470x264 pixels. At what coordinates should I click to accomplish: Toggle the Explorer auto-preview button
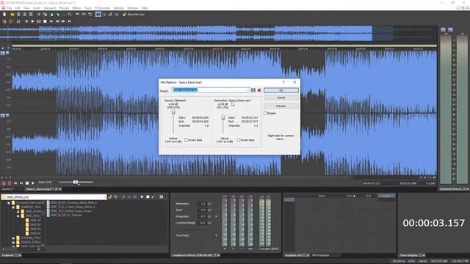153,197
